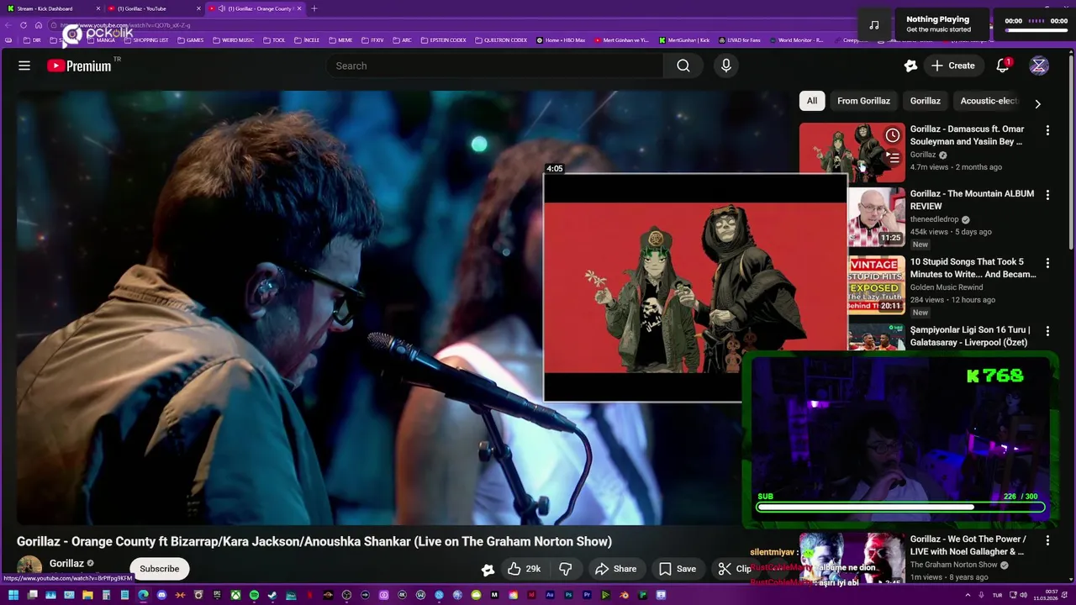Open Home • HBO Max bookmark
This screenshot has width=1076, height=605.
pos(560,40)
